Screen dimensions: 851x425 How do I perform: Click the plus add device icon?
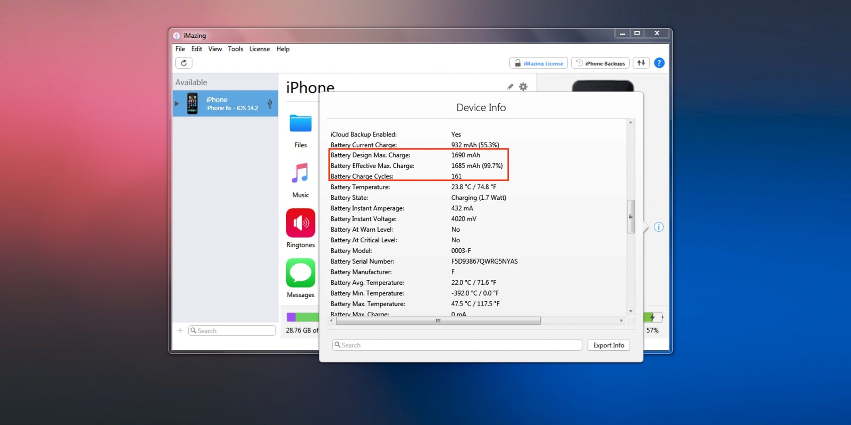pyautogui.click(x=180, y=331)
